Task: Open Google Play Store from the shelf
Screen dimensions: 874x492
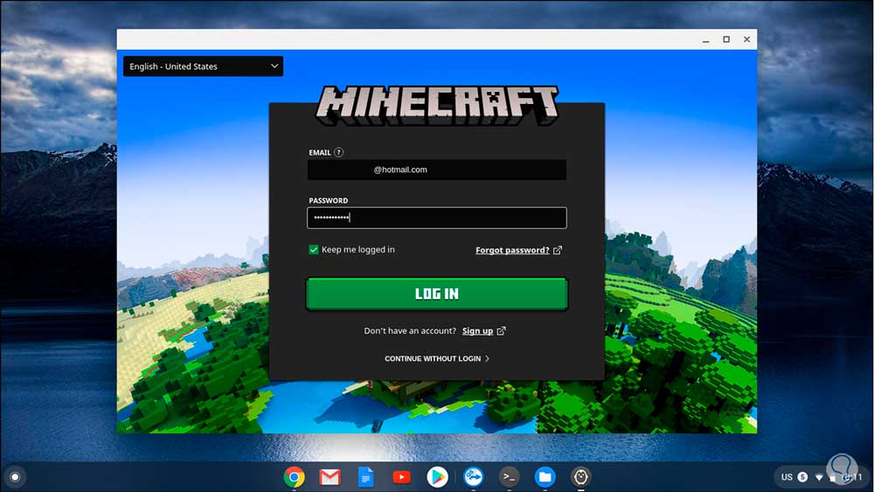Action: [x=437, y=477]
